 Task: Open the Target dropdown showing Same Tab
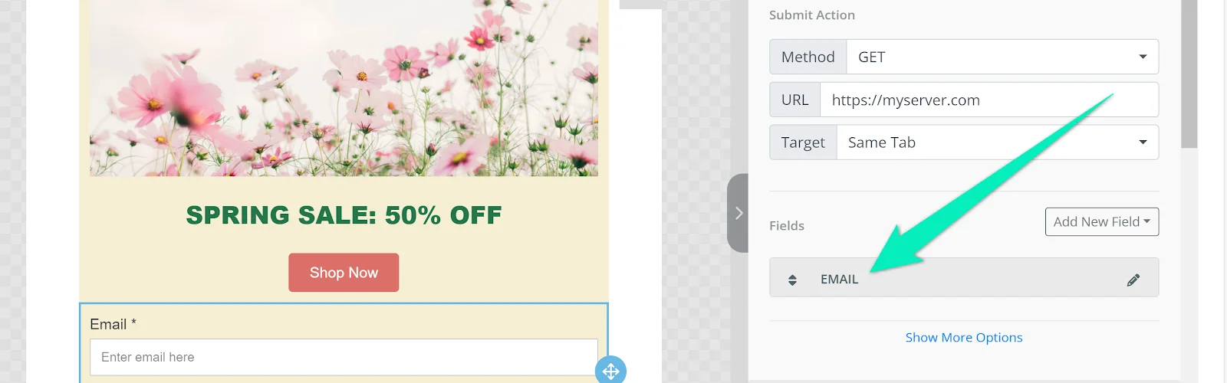pyautogui.click(x=998, y=142)
